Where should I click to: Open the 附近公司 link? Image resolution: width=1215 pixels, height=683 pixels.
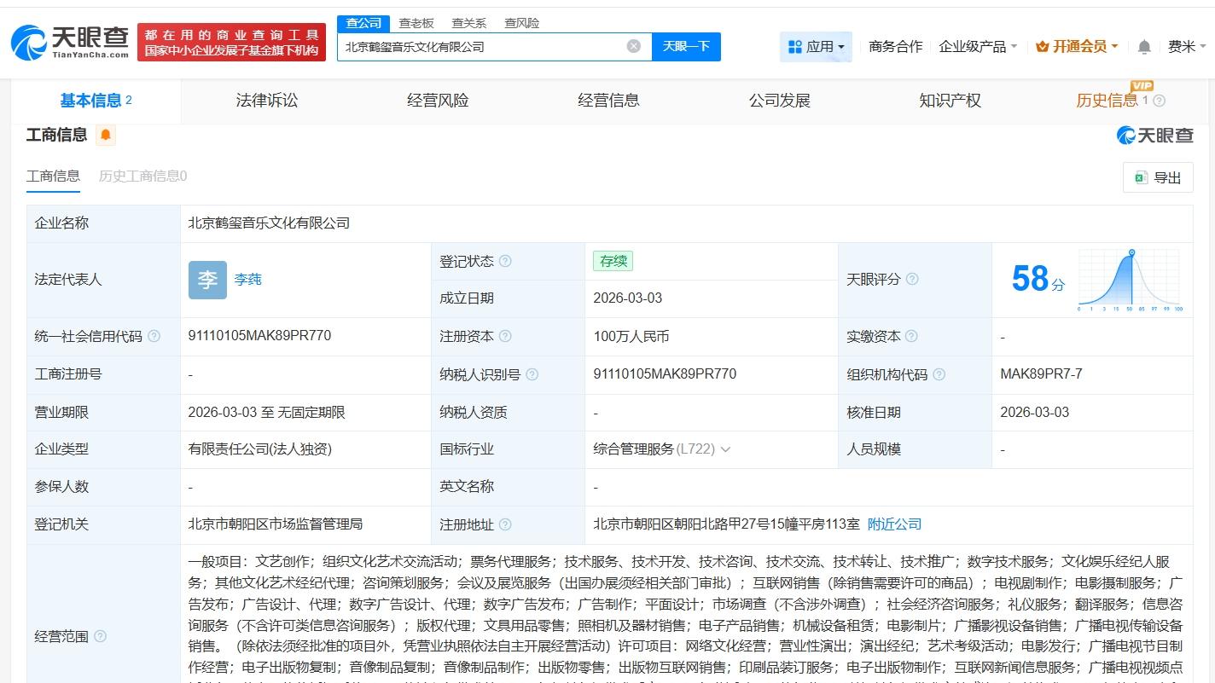click(894, 524)
